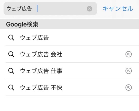Screen dimensions: 139x111
Task: Click magnifier icon beside ウェブ広告 不快
Action: (x=11, y=88)
